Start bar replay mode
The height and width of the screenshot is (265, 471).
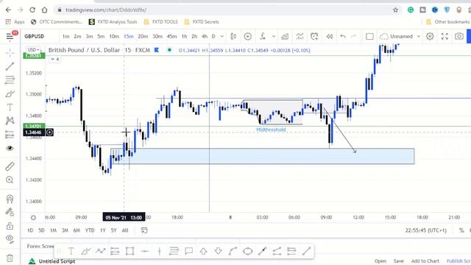pyautogui.click(x=330, y=36)
